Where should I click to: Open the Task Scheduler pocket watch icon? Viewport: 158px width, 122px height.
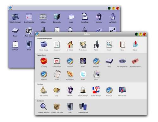click(x=43, y=90)
